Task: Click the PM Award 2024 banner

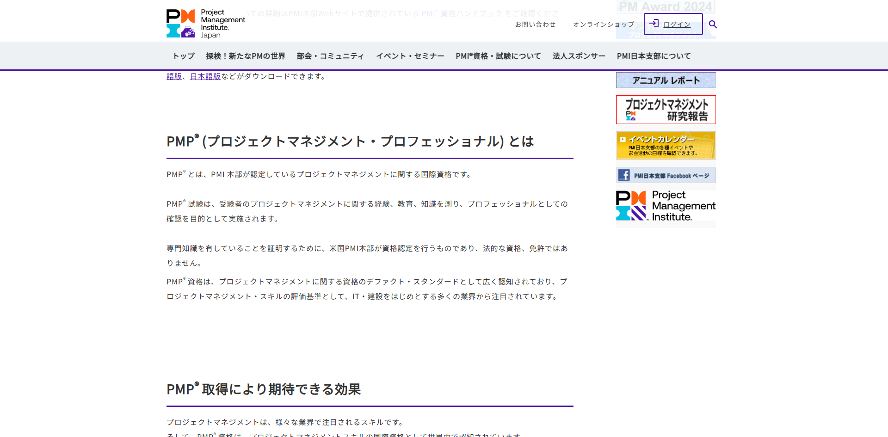Action: click(x=666, y=6)
